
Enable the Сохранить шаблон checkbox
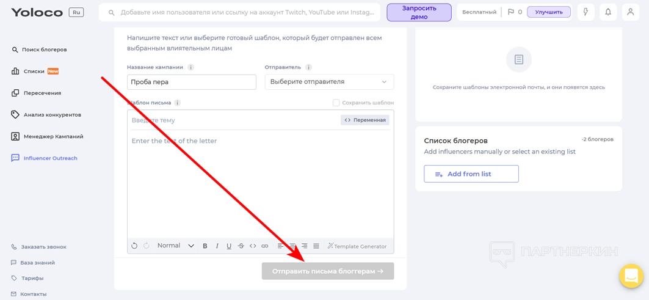pos(336,103)
